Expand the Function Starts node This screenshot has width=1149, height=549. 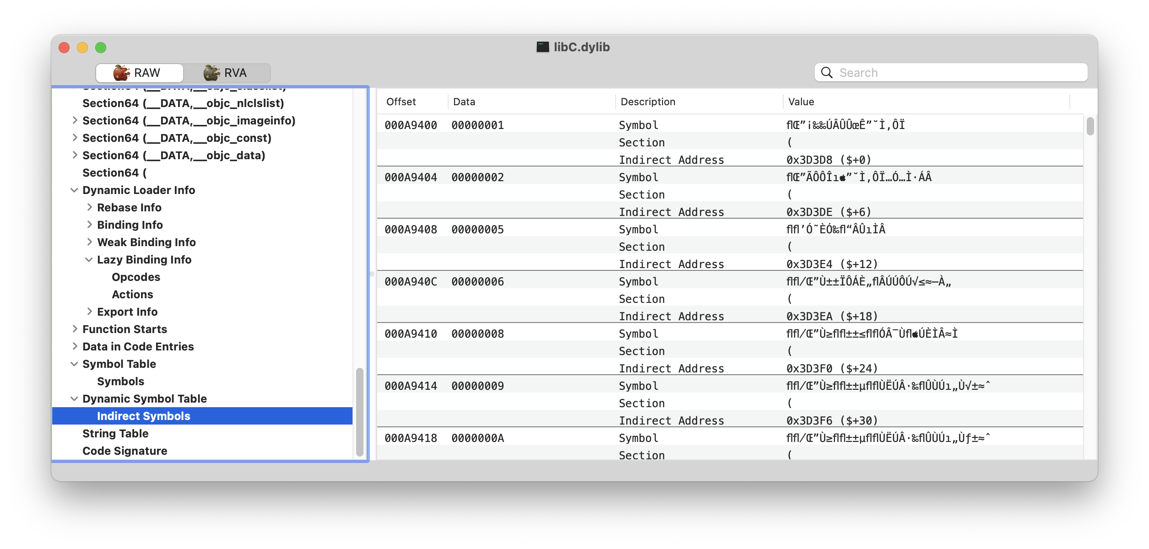coord(75,329)
